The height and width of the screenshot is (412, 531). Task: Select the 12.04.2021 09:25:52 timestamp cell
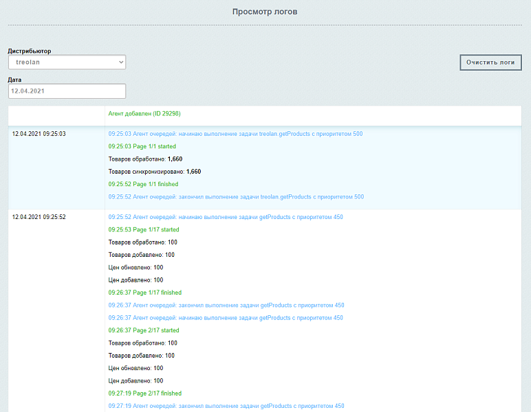click(x=39, y=217)
